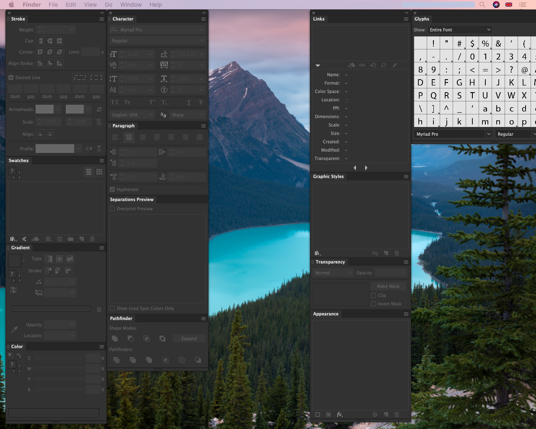
Task: Open the Window menu in the menu bar
Action: (131, 5)
